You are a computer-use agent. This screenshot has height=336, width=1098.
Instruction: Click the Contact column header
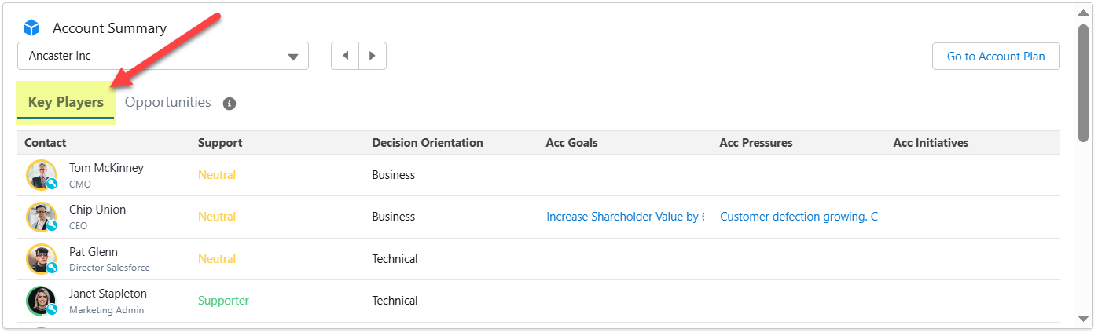(46, 143)
